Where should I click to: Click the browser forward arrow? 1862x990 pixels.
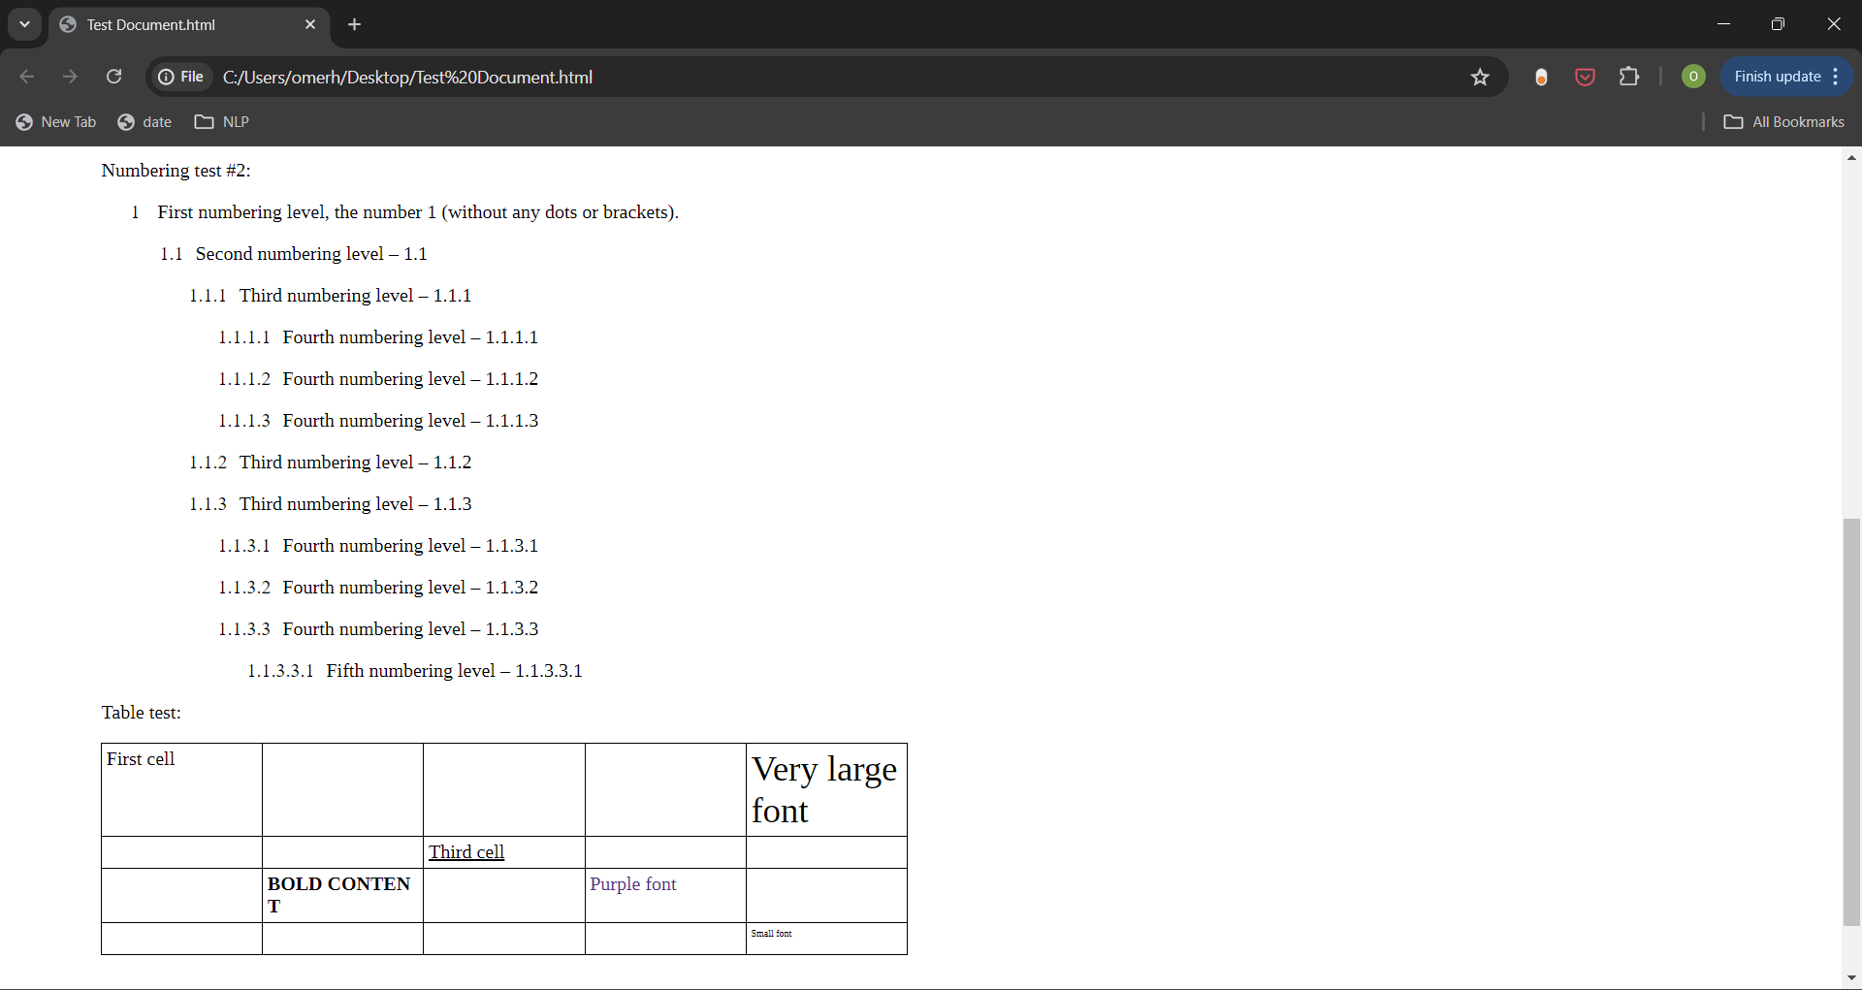tap(70, 77)
